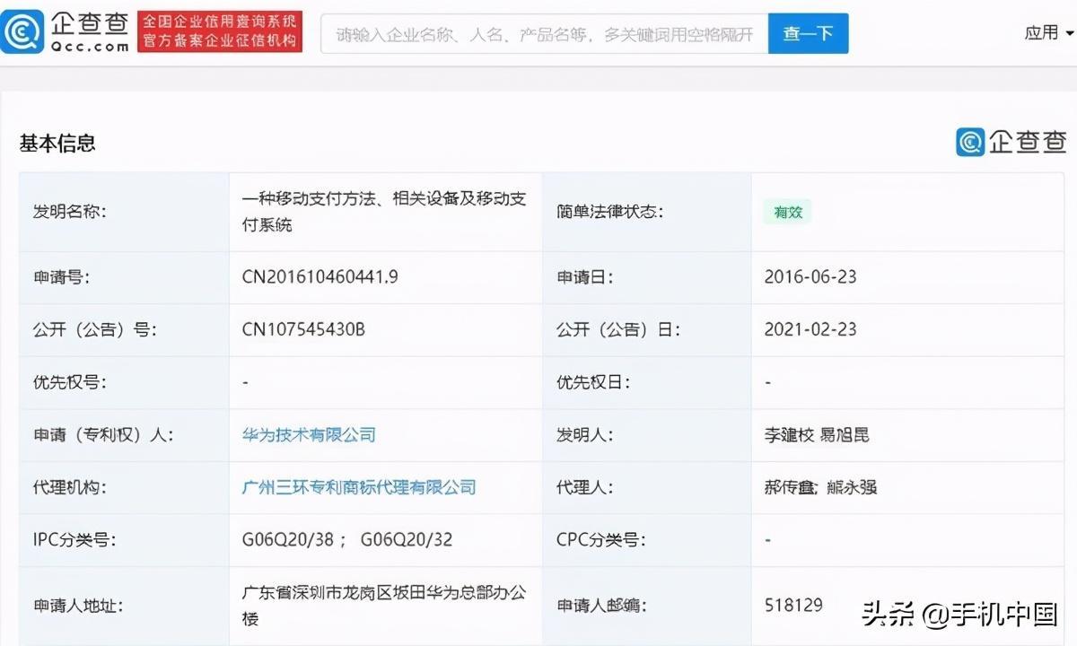Click inside the company search input field

pos(547,32)
